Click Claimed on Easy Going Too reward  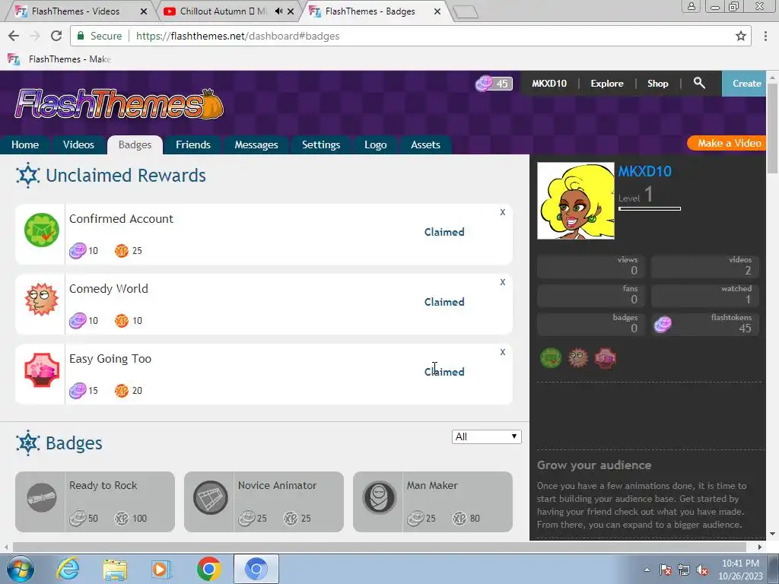point(444,372)
